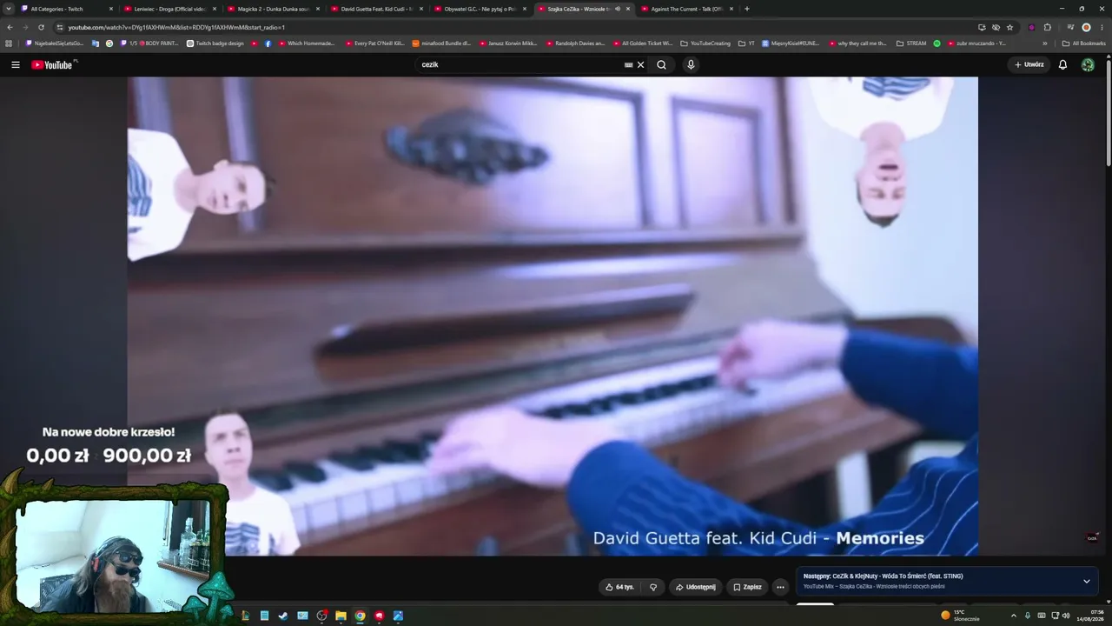Open the Chrome profile avatar
The image size is (1112, 626).
coord(1086,27)
